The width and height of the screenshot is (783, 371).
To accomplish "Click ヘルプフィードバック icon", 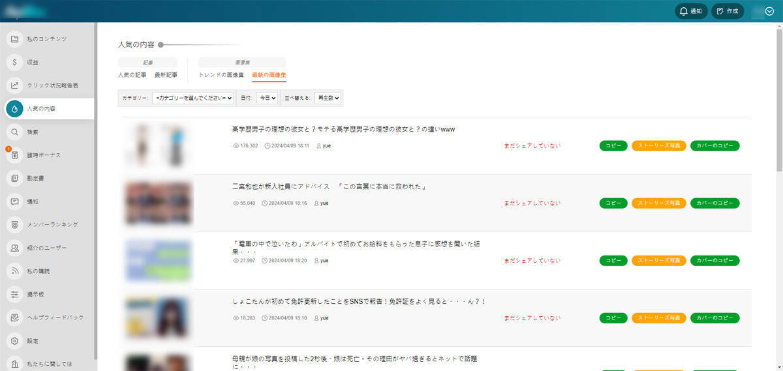I will coord(14,318).
